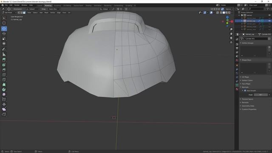
Task: Toggle visibility eye of helmet collection
Action: pos(269,15)
